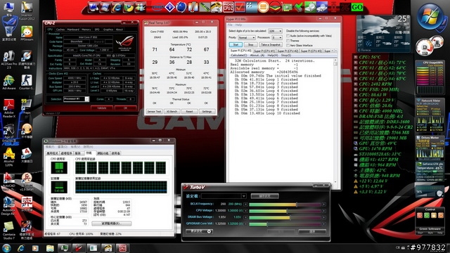Increase BCLK Frequency with plus button

tap(323, 205)
